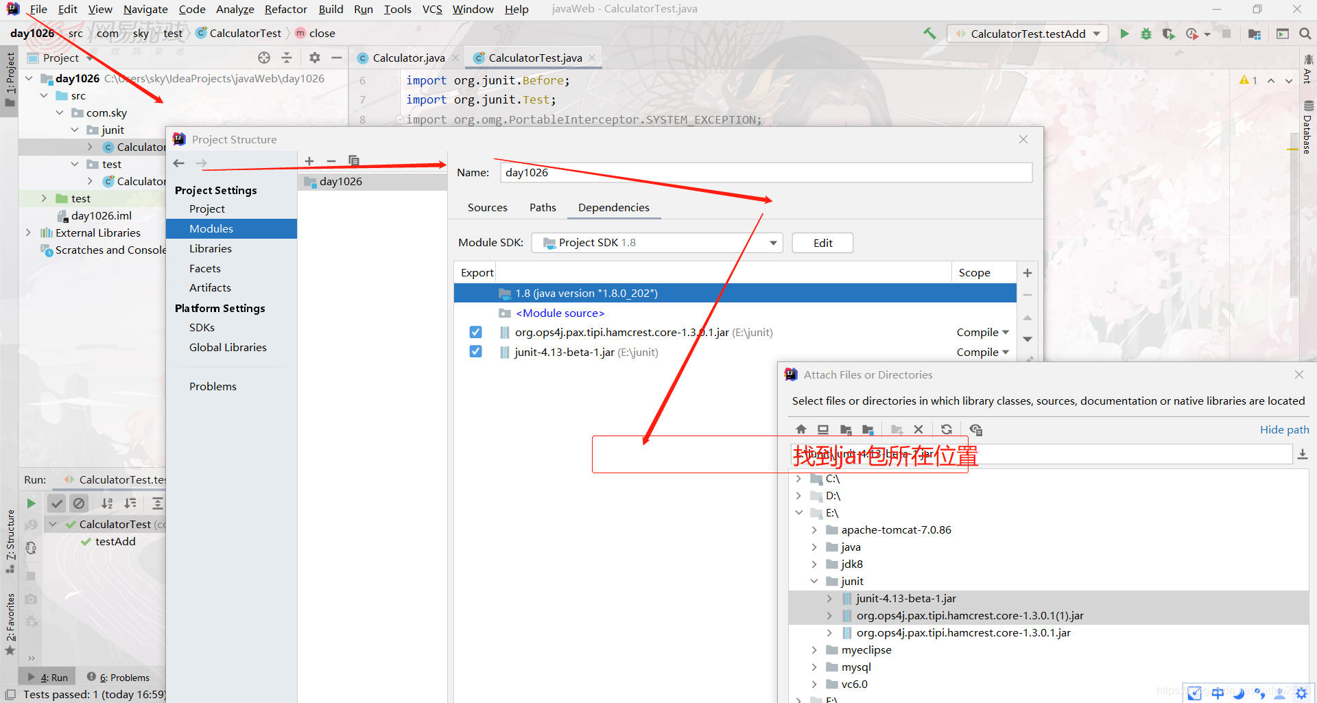
Task: Open the VCS menu
Action: click(432, 9)
